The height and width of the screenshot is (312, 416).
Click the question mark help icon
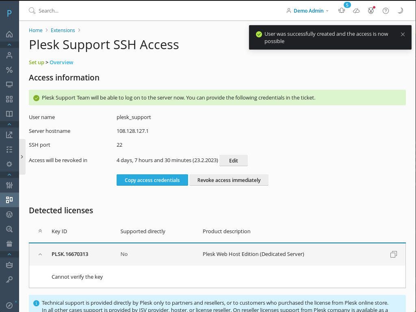pyautogui.click(x=385, y=11)
